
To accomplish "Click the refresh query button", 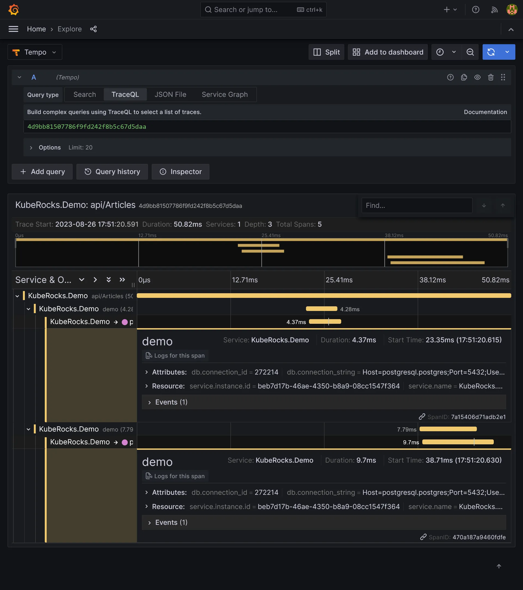I will pyautogui.click(x=491, y=52).
